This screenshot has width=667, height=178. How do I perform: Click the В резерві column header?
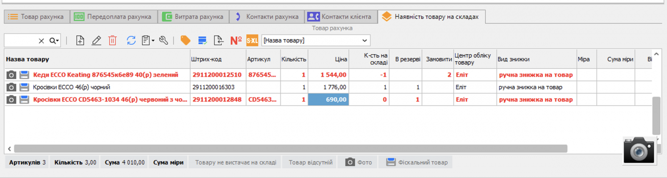[x=406, y=59]
